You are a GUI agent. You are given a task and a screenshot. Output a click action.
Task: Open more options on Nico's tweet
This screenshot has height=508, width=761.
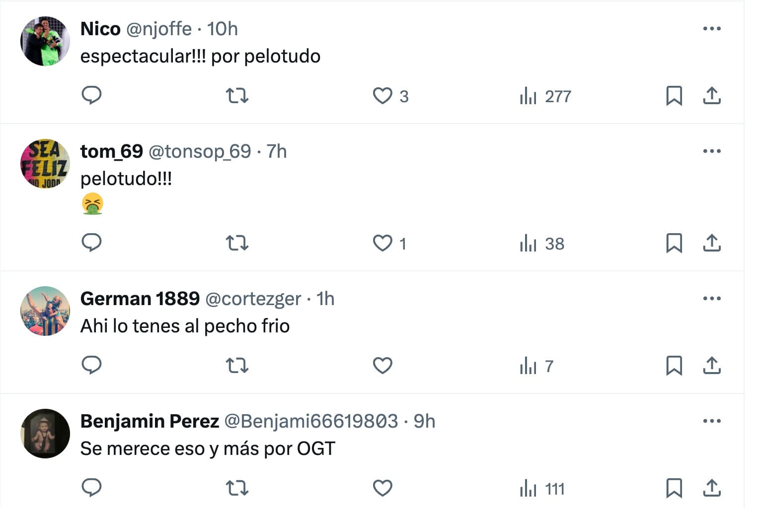(711, 29)
